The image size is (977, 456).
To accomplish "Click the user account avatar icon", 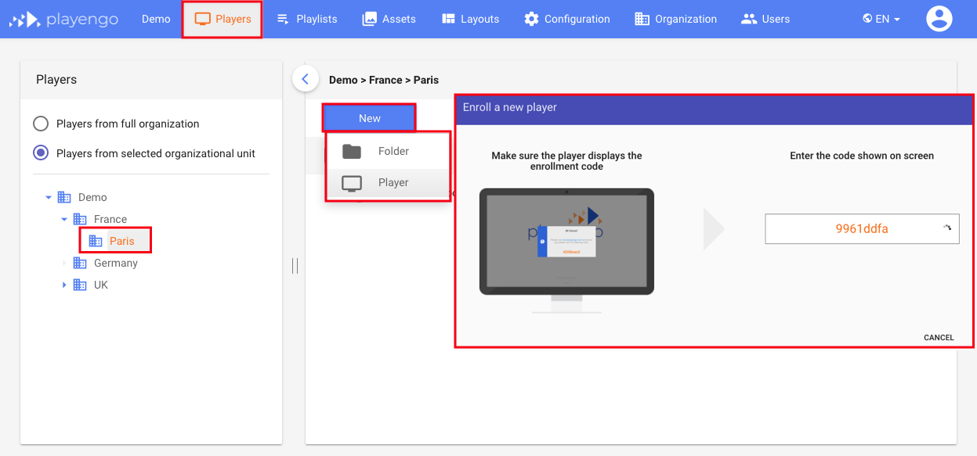I will (939, 19).
